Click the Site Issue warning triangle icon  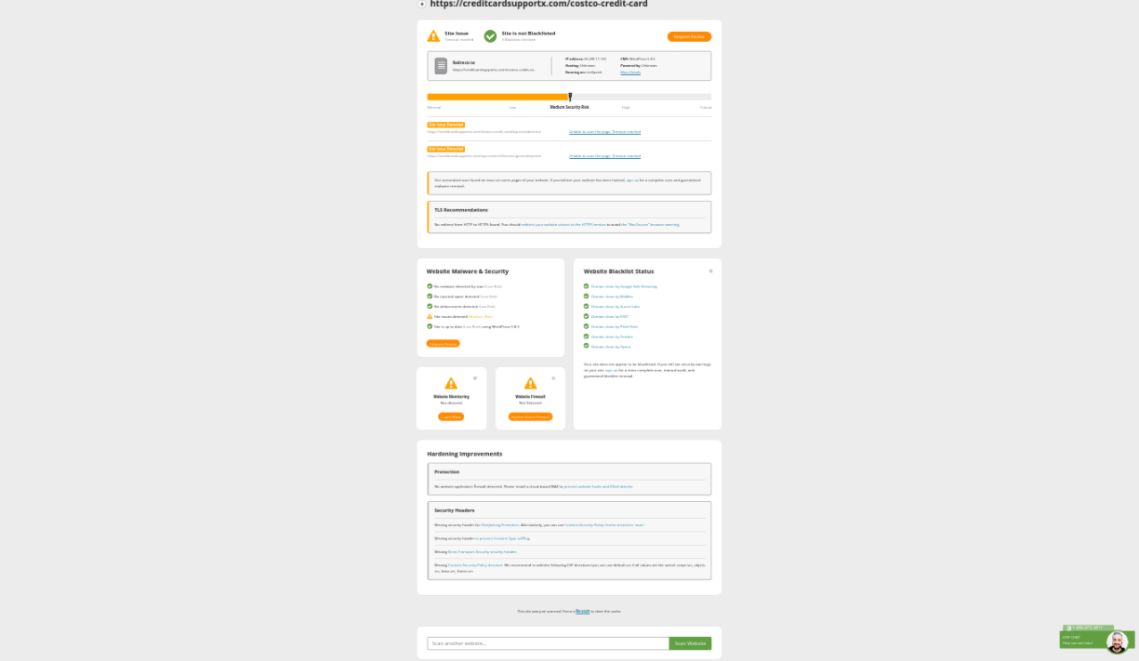433,36
